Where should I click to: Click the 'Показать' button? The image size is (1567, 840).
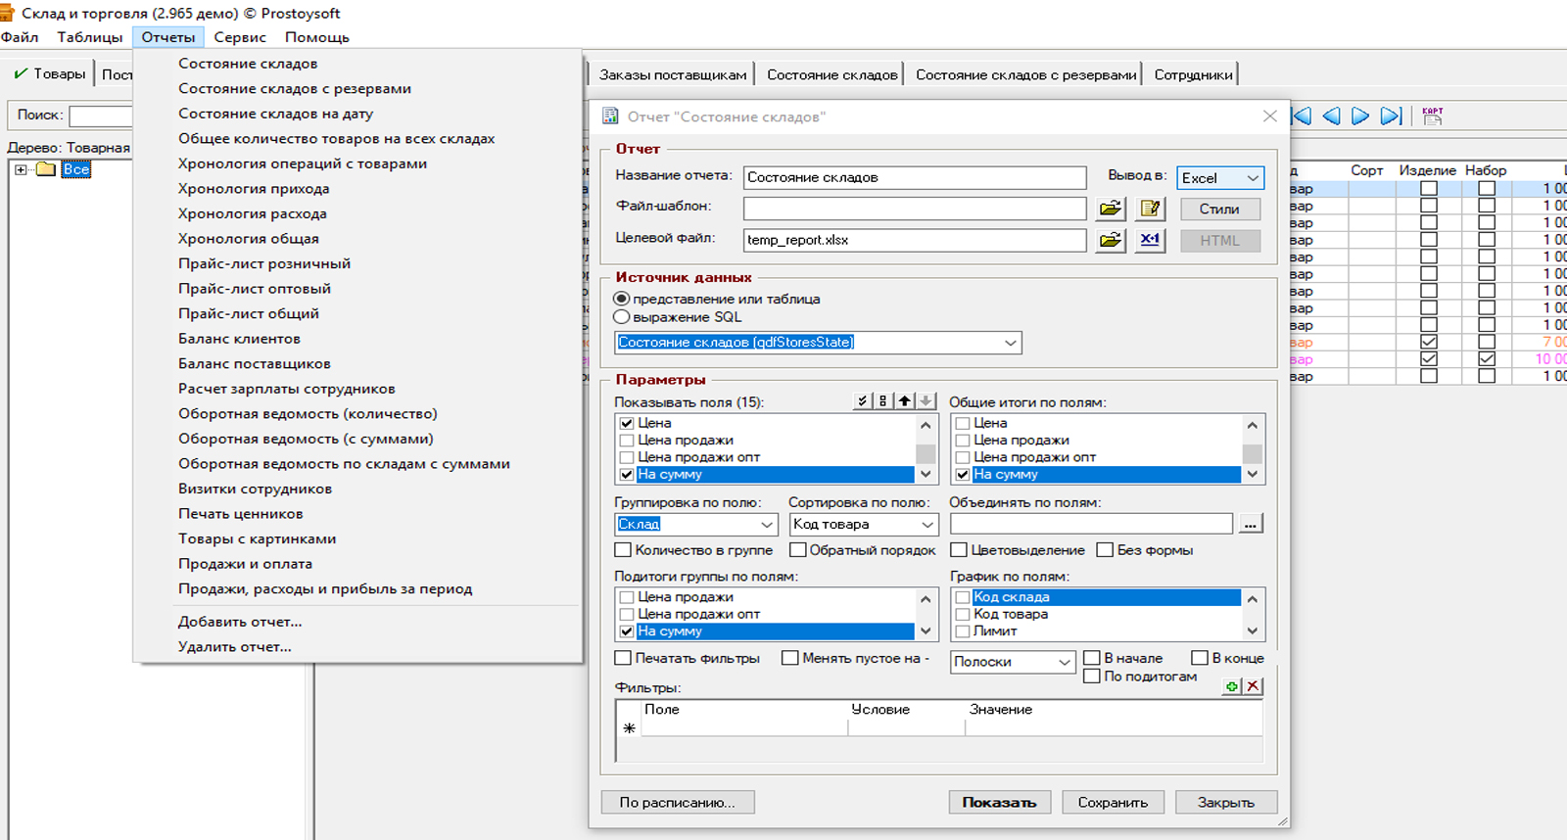999,802
